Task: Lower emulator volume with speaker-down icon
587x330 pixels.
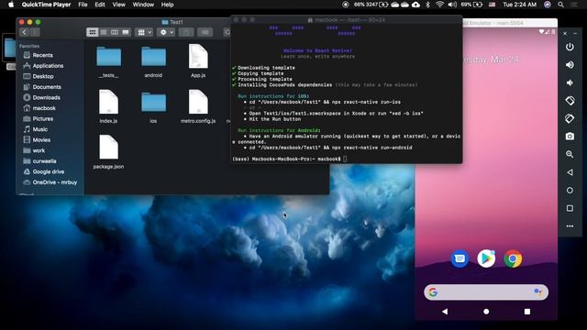Action: (x=570, y=82)
